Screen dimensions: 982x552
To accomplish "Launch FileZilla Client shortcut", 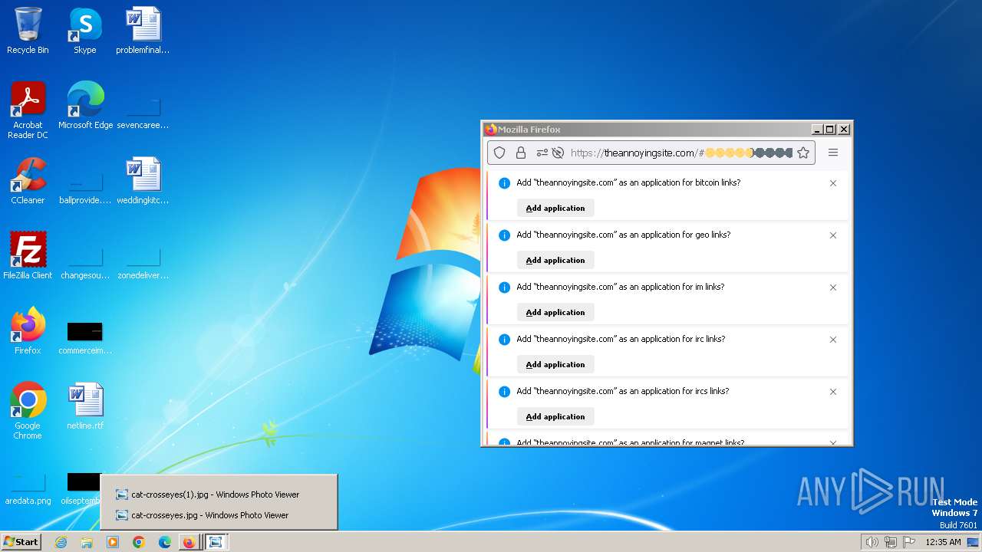I will (x=28, y=256).
